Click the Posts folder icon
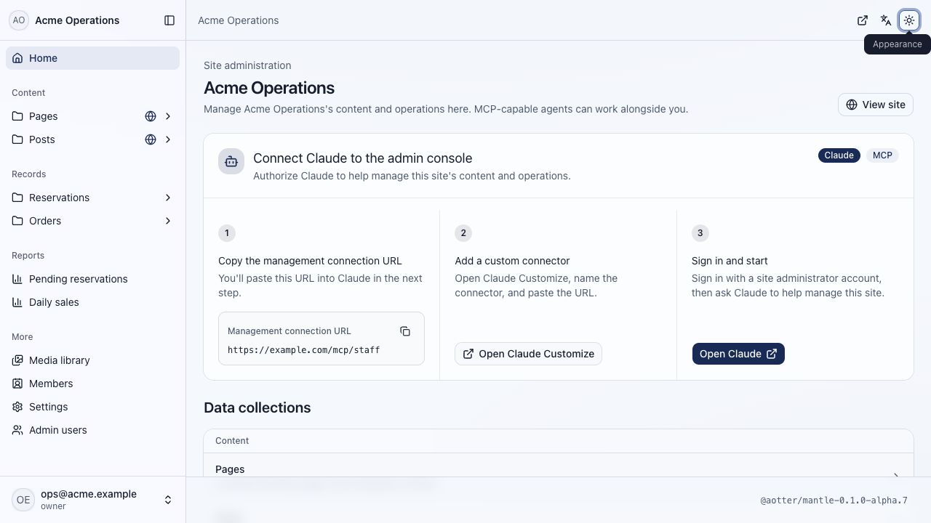The width and height of the screenshot is (931, 523). (17, 139)
